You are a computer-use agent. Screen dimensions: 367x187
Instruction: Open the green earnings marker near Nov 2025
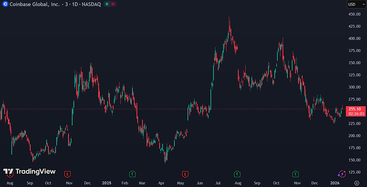(x=295, y=174)
